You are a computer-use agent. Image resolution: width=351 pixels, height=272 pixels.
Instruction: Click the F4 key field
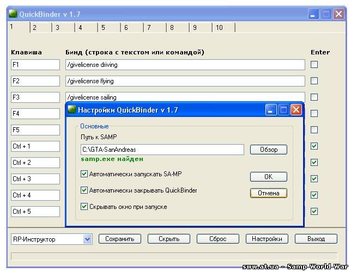(x=35, y=114)
